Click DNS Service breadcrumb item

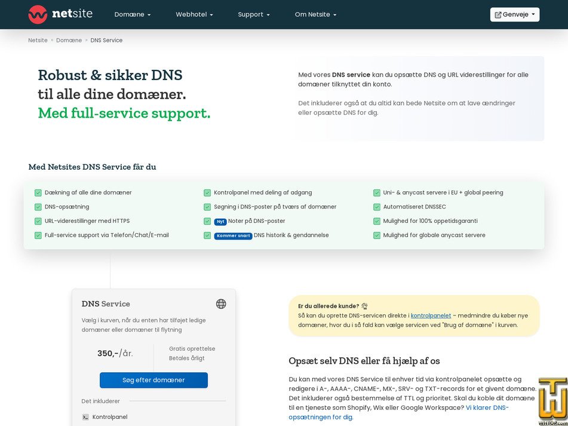106,40
